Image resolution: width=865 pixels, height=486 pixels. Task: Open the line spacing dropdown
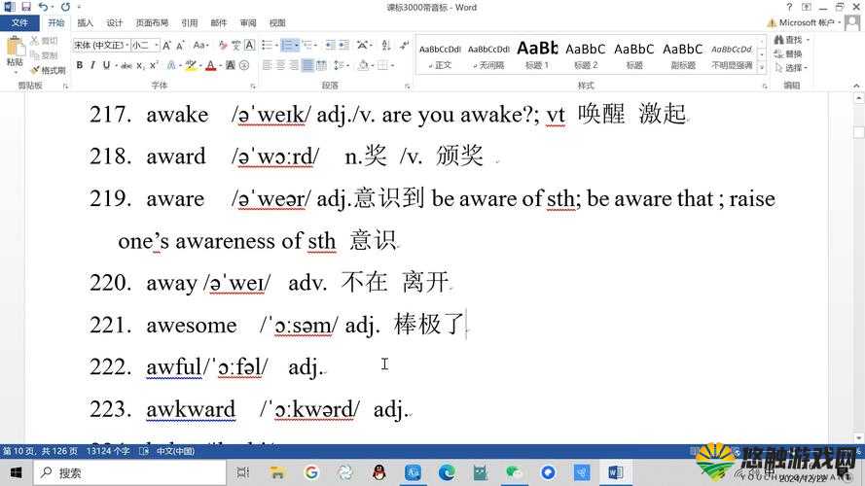(341, 65)
